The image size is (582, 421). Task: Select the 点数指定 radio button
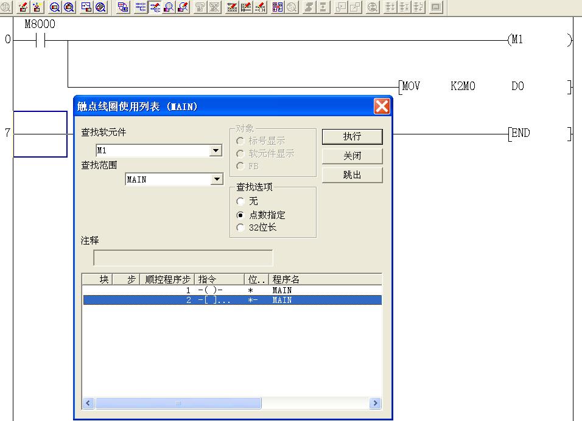tap(241, 215)
